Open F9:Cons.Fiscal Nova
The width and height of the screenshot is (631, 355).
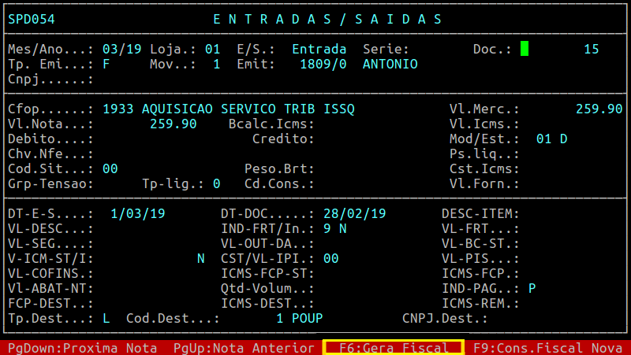(x=547, y=347)
